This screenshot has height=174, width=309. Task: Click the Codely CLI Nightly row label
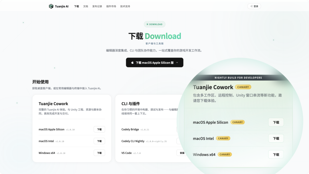(x=133, y=141)
